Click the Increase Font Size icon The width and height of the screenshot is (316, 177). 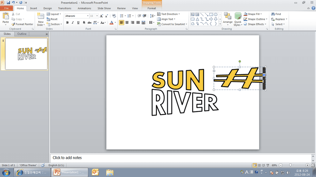(101, 16)
